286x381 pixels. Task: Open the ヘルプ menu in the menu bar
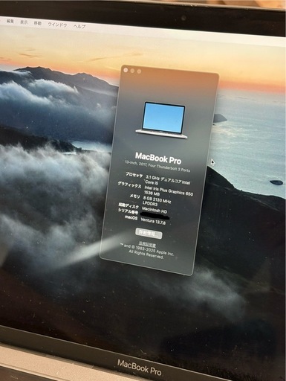(x=79, y=26)
